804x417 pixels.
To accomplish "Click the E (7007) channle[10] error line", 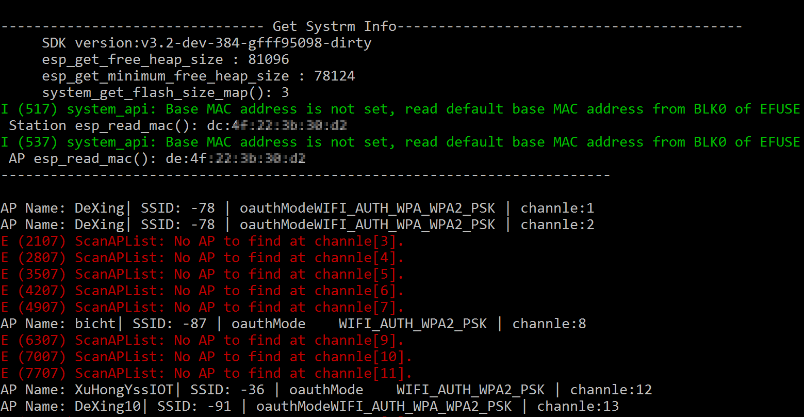I will coord(207,357).
